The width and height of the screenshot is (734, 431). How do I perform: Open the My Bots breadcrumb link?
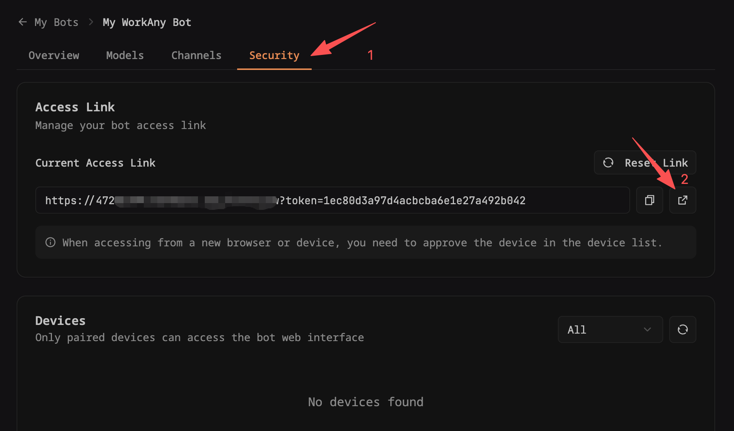click(x=56, y=23)
